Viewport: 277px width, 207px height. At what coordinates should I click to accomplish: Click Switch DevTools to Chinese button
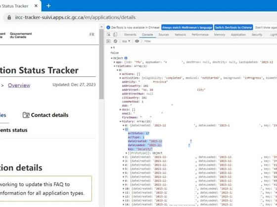pyautogui.click(x=233, y=28)
